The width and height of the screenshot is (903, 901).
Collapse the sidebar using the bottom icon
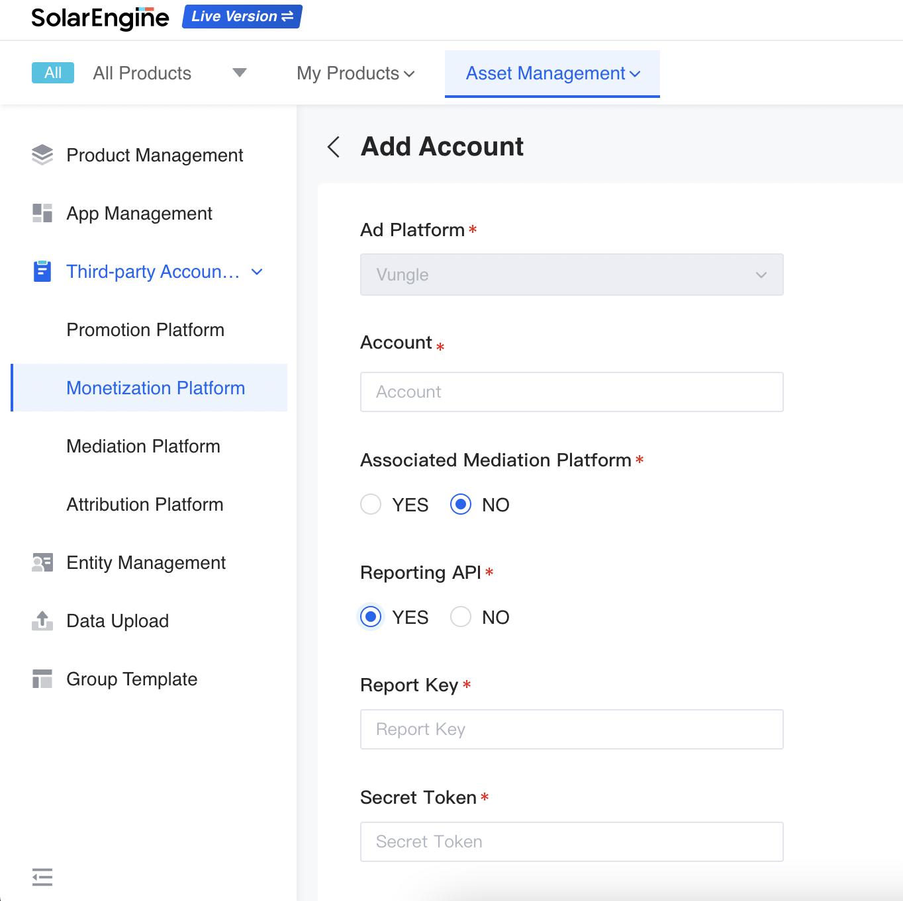[x=42, y=877]
